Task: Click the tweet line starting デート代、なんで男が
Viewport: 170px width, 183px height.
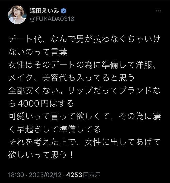Action: coord(84,39)
